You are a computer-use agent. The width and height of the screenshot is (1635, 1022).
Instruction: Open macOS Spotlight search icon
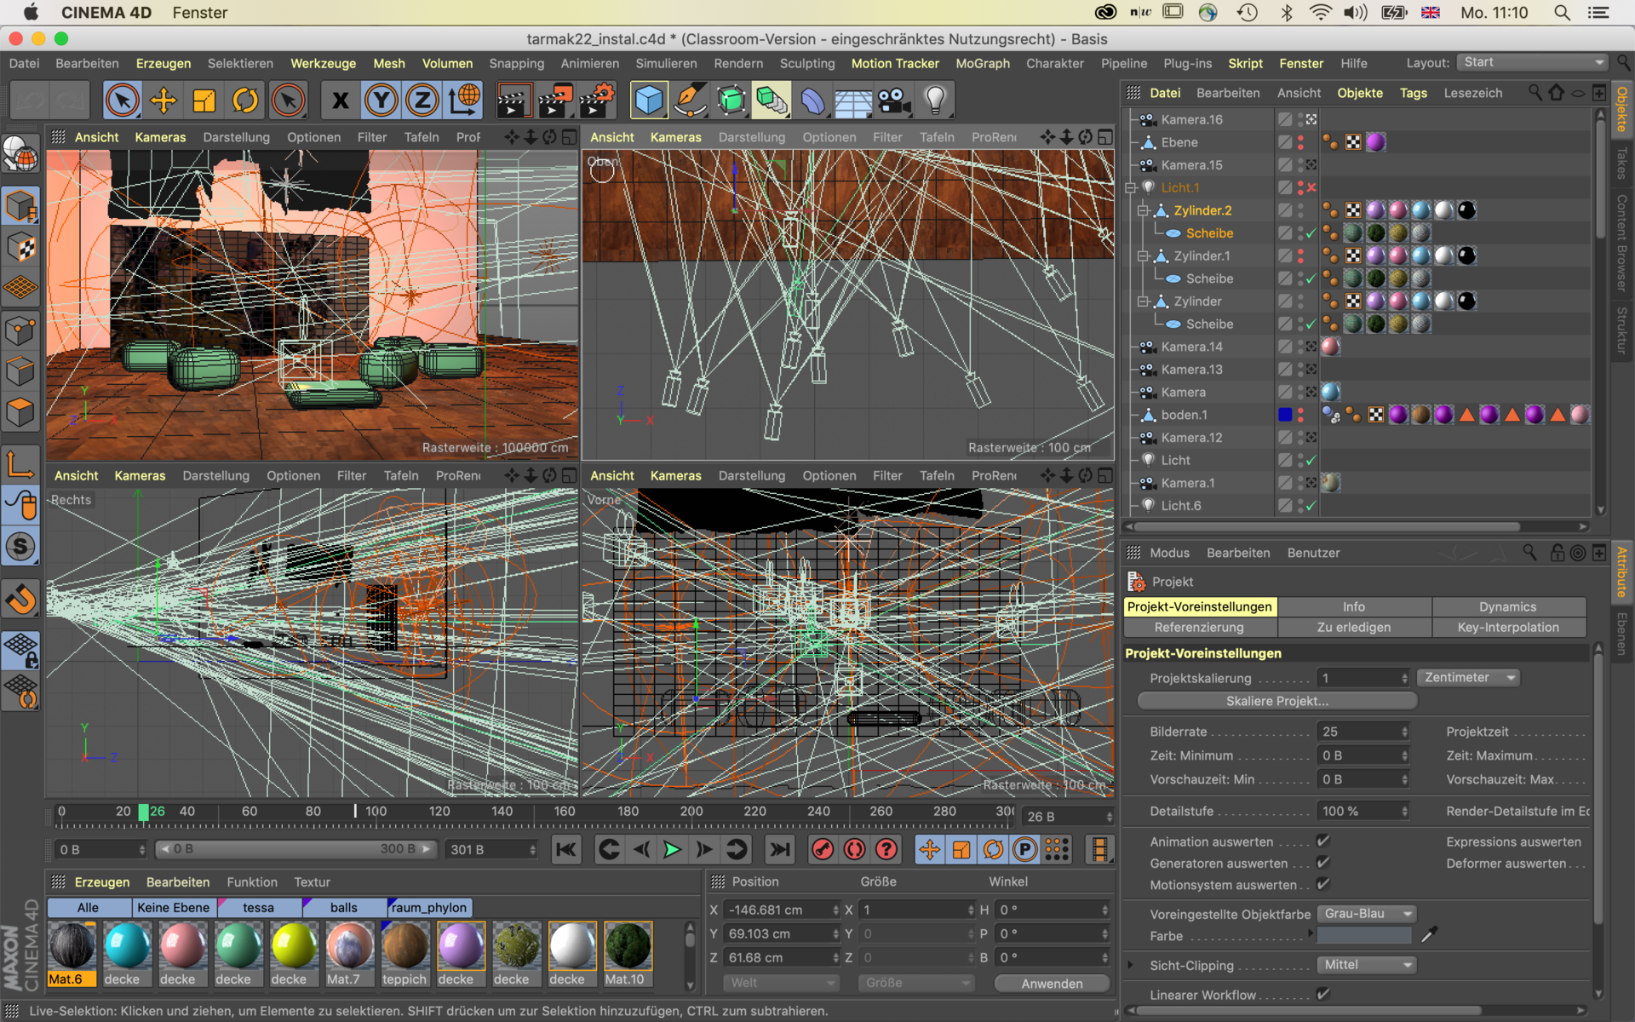1562,13
